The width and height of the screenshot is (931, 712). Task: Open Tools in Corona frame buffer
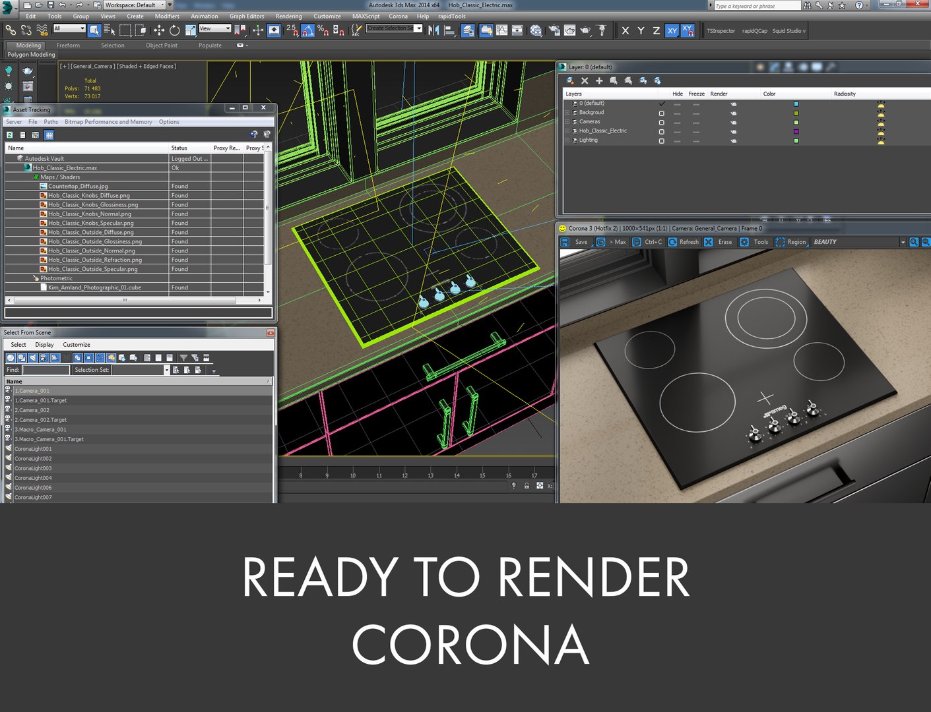coord(754,242)
